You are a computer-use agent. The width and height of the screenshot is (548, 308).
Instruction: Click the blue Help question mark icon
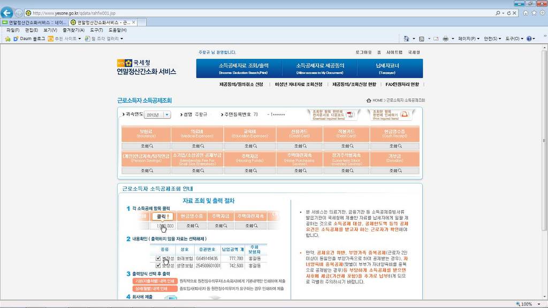click(x=529, y=38)
